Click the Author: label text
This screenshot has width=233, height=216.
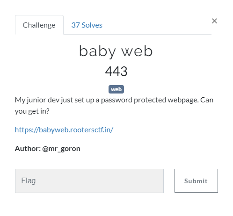(28, 149)
